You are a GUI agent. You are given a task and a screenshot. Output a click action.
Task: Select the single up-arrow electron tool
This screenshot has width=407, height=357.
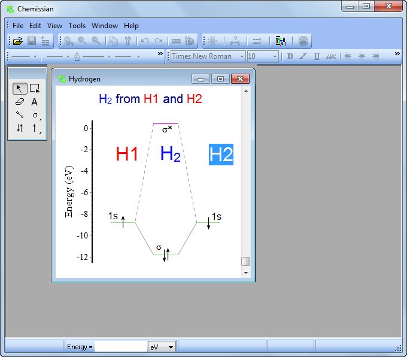[35, 128]
